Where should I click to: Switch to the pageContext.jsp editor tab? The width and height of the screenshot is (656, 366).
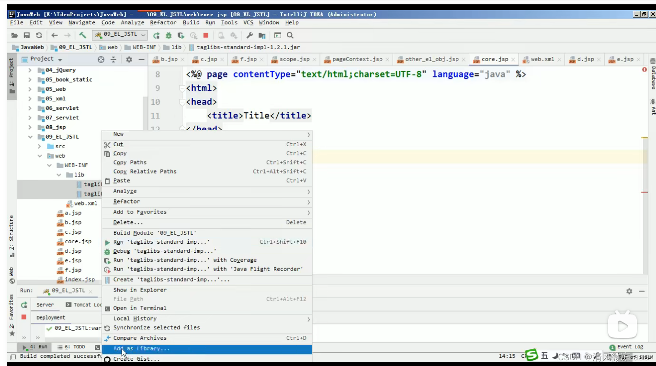(357, 60)
